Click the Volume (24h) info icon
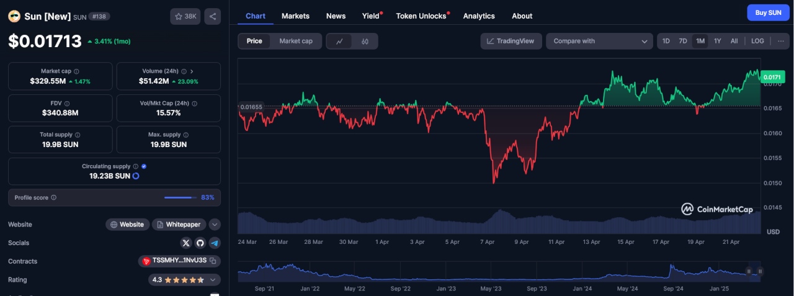Image resolution: width=794 pixels, height=296 pixels. tap(184, 71)
